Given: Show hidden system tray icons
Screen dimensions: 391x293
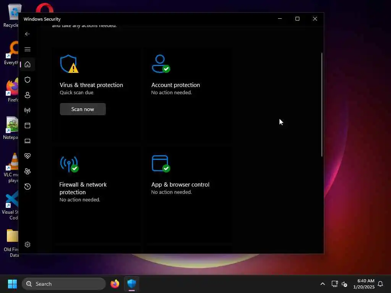Looking at the screenshot, I should pyautogui.click(x=322, y=284).
